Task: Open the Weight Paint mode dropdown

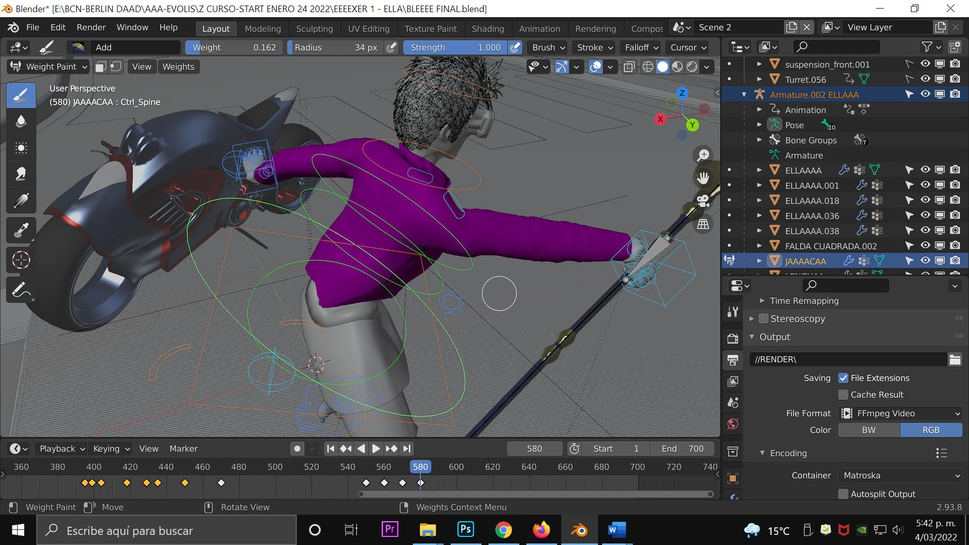Action: pos(49,67)
